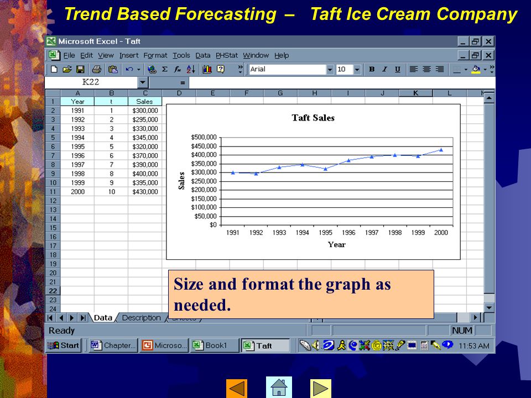
Task: Click the Name Box showing K22
Action: (x=91, y=82)
